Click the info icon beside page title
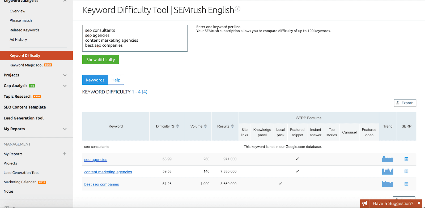The width and height of the screenshot is (425, 208). (238, 9)
